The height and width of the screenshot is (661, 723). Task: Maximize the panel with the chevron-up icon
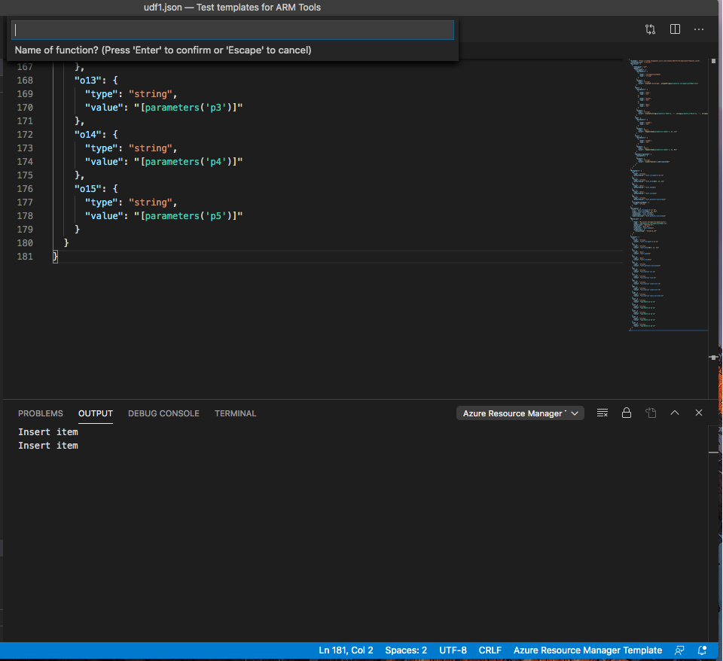coord(675,413)
